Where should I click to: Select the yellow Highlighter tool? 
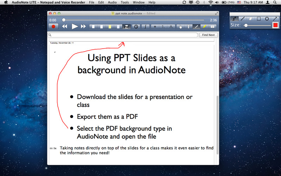(204, 27)
